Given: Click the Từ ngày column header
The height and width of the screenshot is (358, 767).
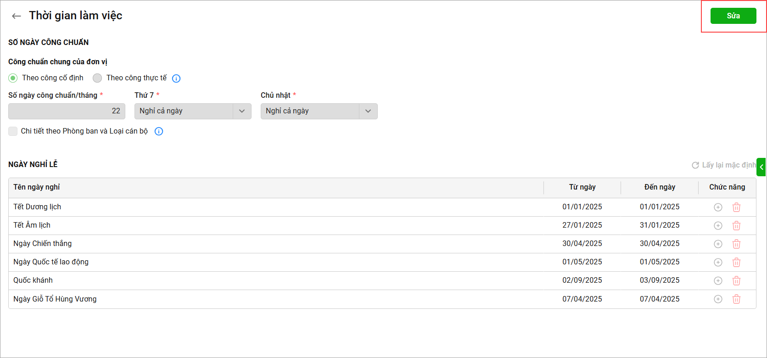Looking at the screenshot, I should pyautogui.click(x=582, y=187).
